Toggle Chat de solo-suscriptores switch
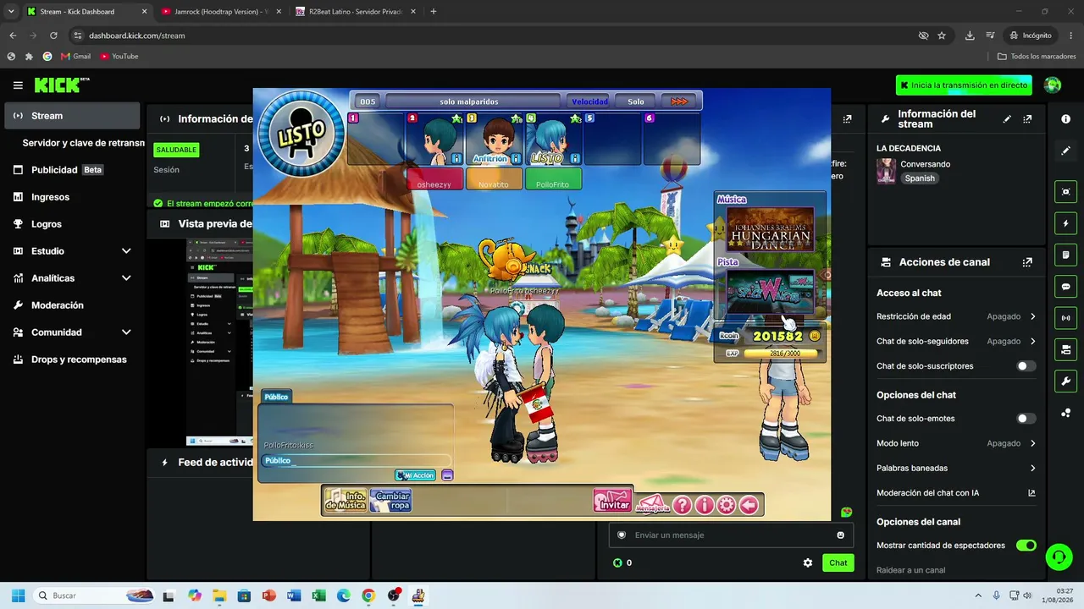Image resolution: width=1084 pixels, height=609 pixels. [1026, 366]
